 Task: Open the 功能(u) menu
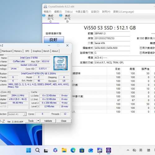tap(69, 11)
